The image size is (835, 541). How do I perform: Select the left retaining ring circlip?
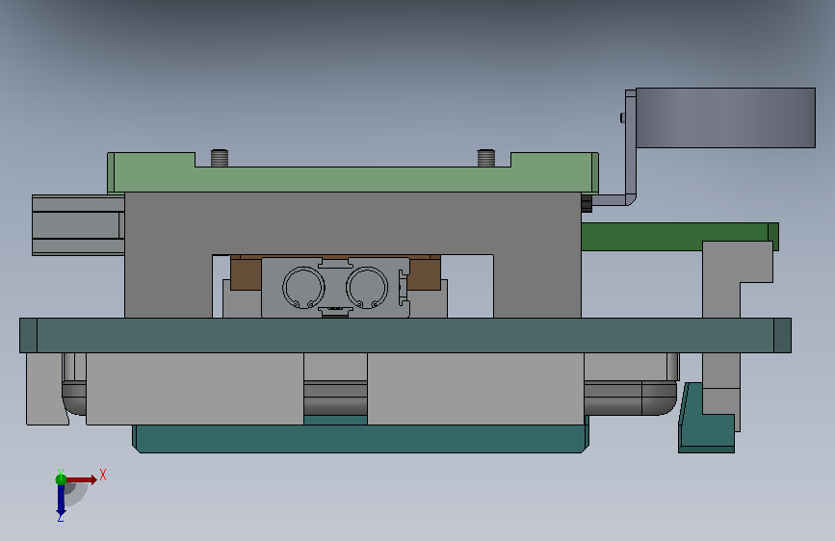[303, 288]
